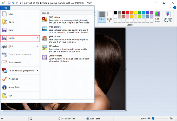Click the Paint app icon in title bar
The image size is (177, 121).
(3, 3)
